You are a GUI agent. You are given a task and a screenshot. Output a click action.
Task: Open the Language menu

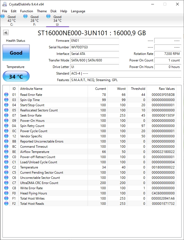(78, 11)
